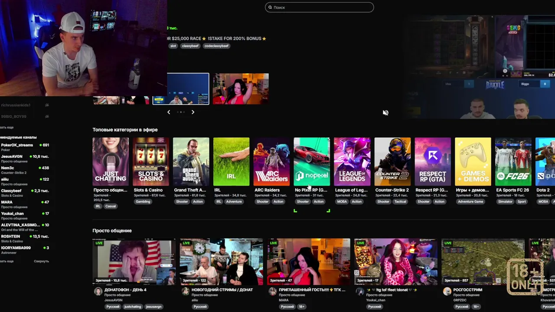This screenshot has width=555, height=312.
Task: Open the Games + Demos category cover
Action: (x=473, y=162)
